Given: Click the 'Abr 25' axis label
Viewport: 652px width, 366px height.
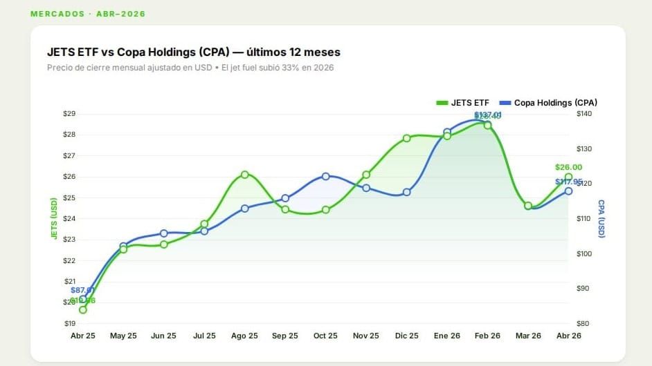Looking at the screenshot, I should [x=83, y=336].
